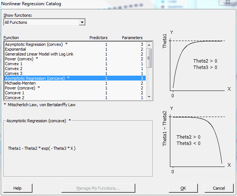The width and height of the screenshot is (237, 196).
Task: Pick Concave 2 from the list
Action: (x=15, y=98)
